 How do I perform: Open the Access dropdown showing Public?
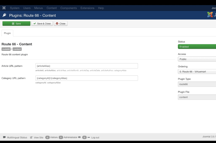[x=197, y=59]
